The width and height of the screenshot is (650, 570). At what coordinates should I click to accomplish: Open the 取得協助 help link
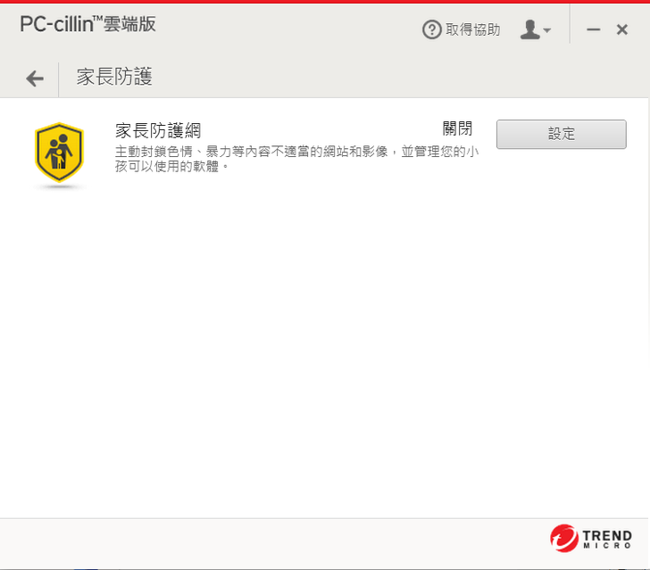point(472,29)
